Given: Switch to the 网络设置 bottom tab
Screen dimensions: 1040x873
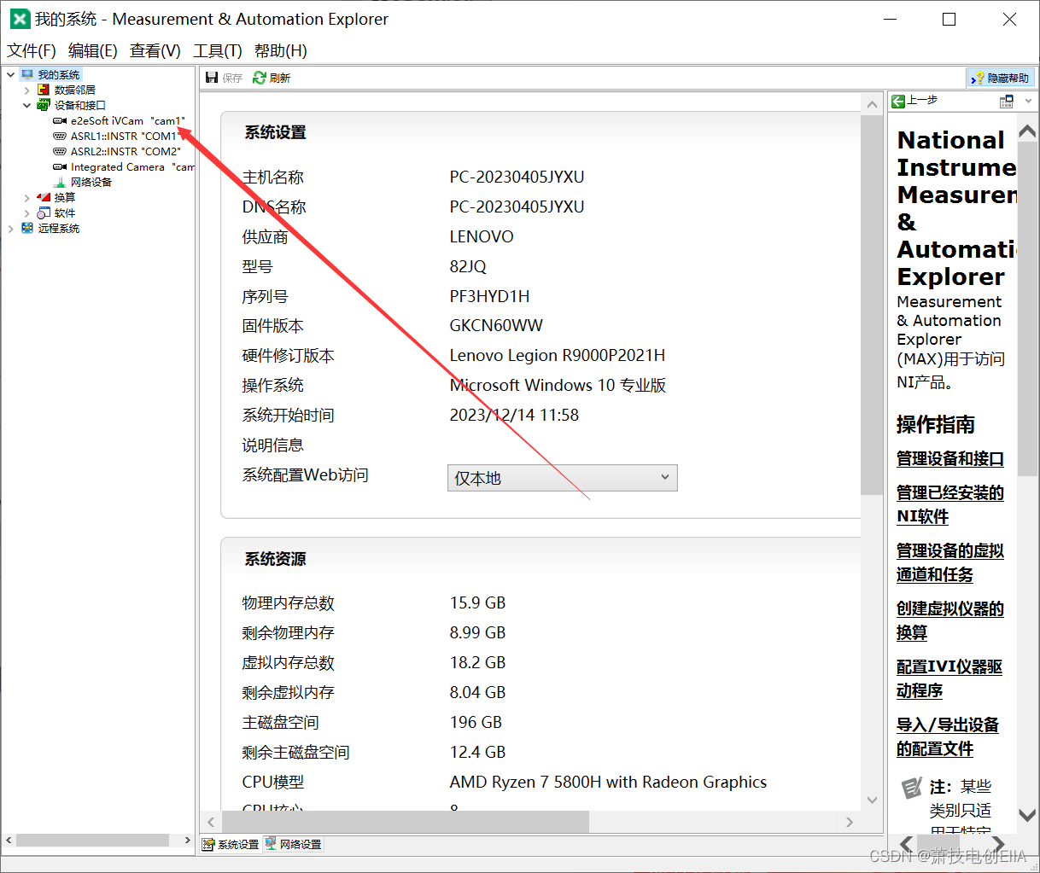Looking at the screenshot, I should coord(294,845).
